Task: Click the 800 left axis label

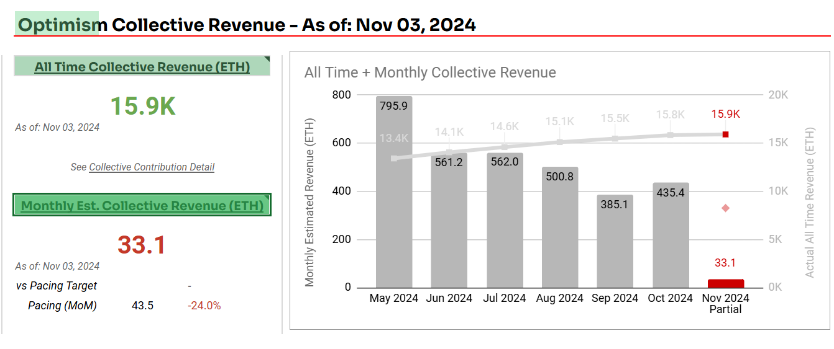Action: [342, 95]
